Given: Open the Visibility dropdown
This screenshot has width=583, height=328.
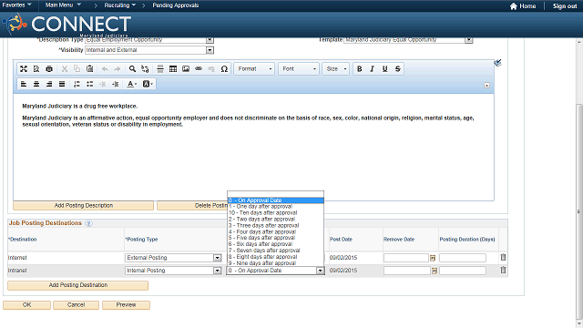Looking at the screenshot, I should [x=210, y=50].
